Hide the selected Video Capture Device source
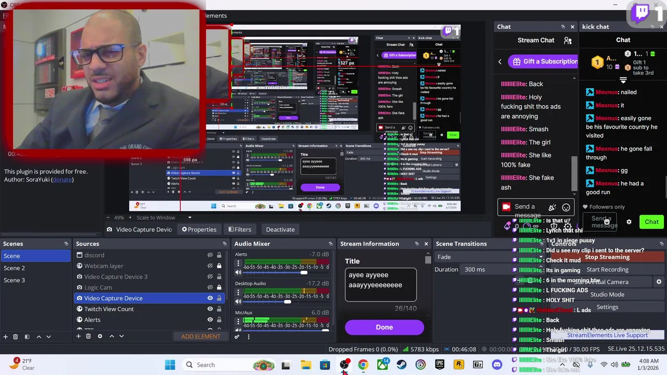This screenshot has width=667, height=375. (x=210, y=298)
